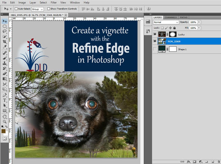Open the Auto-Select Group dropdown

37,9
